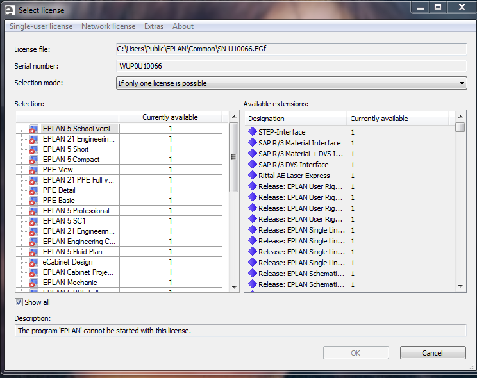
Task: Click the EPLAN 21 PPE Full license icon
Action: [33, 180]
